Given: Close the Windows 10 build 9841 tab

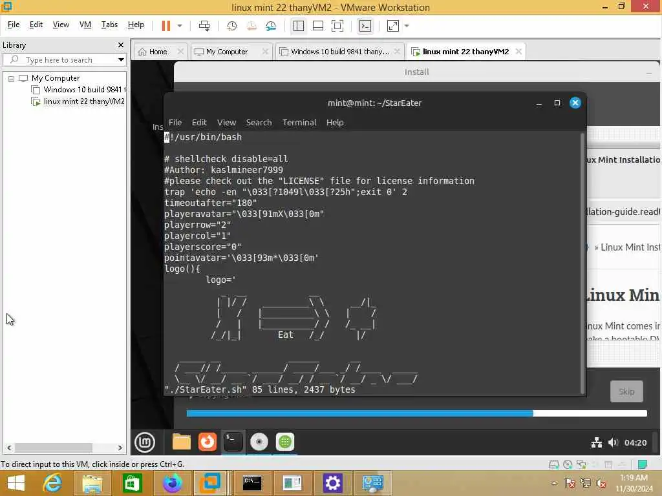Looking at the screenshot, I should click(398, 51).
